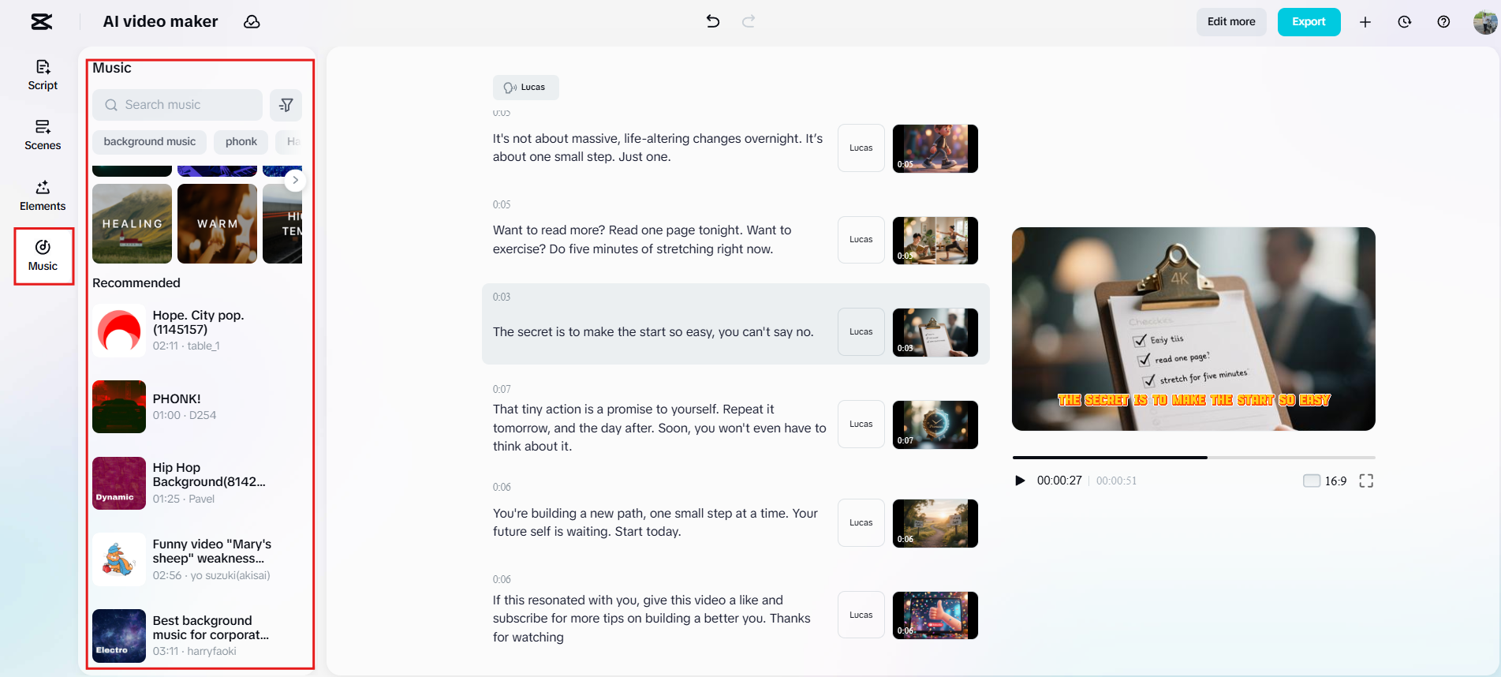Image resolution: width=1501 pixels, height=677 pixels.
Task: Open the music filter icon
Action: coord(286,105)
